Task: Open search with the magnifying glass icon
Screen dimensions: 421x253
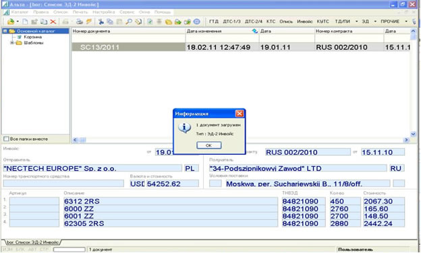Action: click(129, 22)
